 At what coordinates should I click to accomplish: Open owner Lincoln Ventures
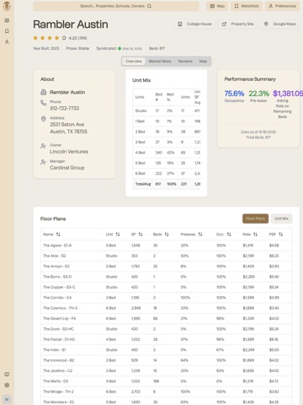coord(69,152)
